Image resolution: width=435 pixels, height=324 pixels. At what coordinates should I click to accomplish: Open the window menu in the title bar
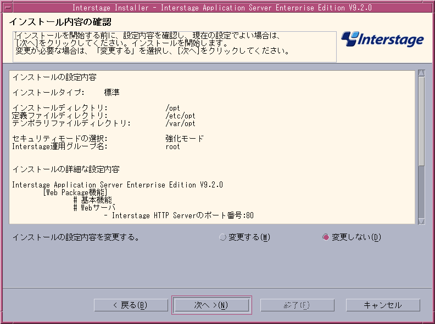coord(8,7)
